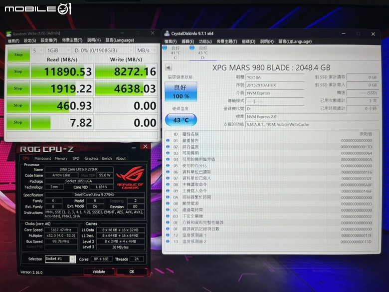Click Stop button beside 11890.53 row

(x=18, y=71)
